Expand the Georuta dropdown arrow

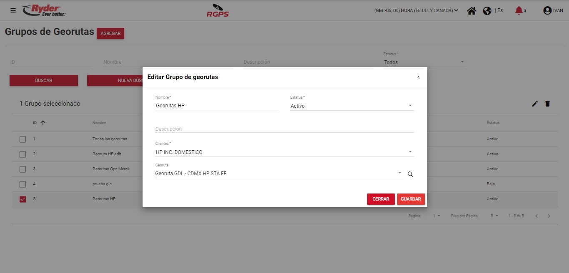[x=399, y=173]
